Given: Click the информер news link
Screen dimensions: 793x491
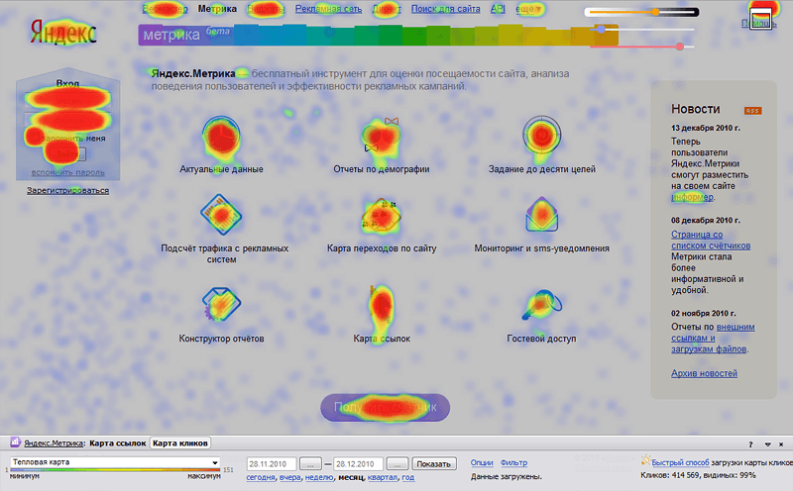Looking at the screenshot, I should (x=692, y=197).
